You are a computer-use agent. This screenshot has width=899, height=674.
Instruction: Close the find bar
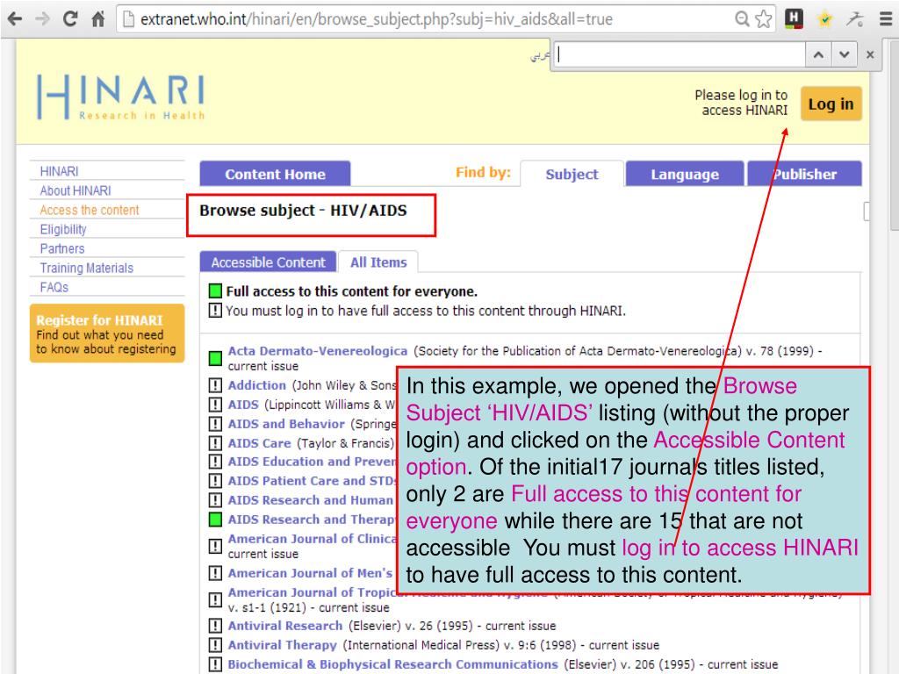click(870, 55)
